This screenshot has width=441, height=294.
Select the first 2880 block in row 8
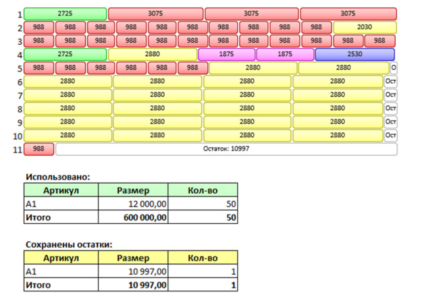coord(67,108)
